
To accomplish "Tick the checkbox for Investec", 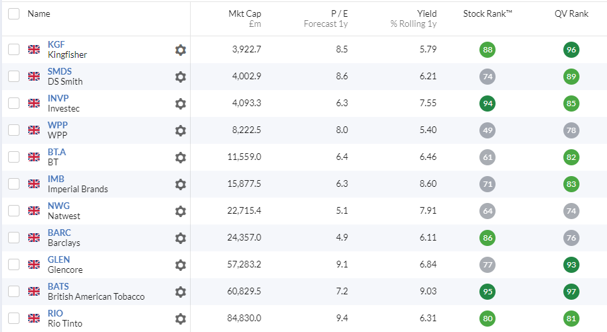I will [x=14, y=103].
